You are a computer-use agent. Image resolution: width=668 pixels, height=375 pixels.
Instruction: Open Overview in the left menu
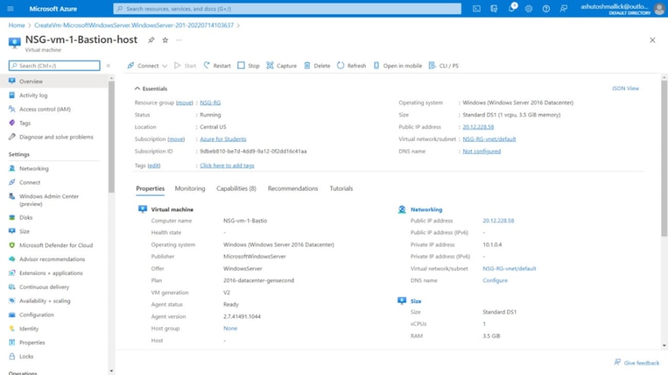tap(54, 81)
